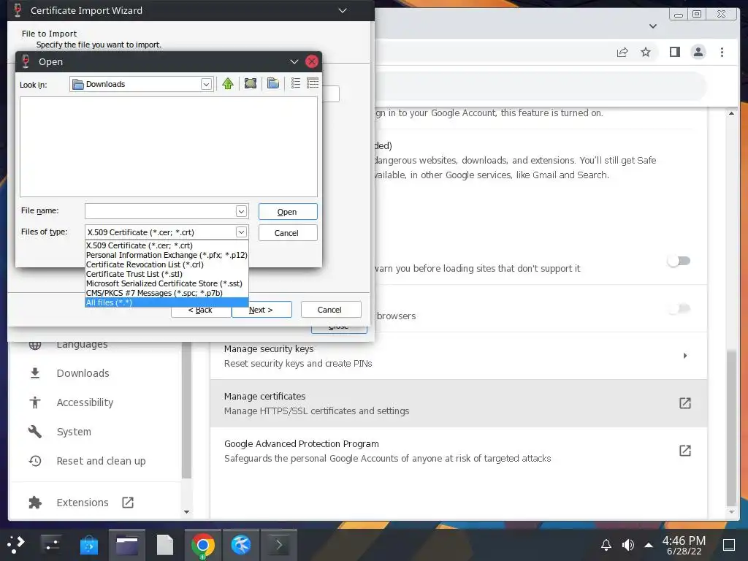Image resolution: width=748 pixels, height=561 pixels.
Task: Select Microsoft Serialized Certificate Store type
Action: tap(167, 283)
